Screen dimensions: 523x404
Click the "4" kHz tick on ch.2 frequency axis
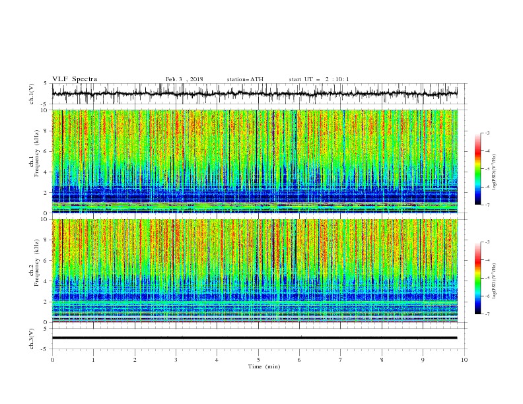click(46, 281)
